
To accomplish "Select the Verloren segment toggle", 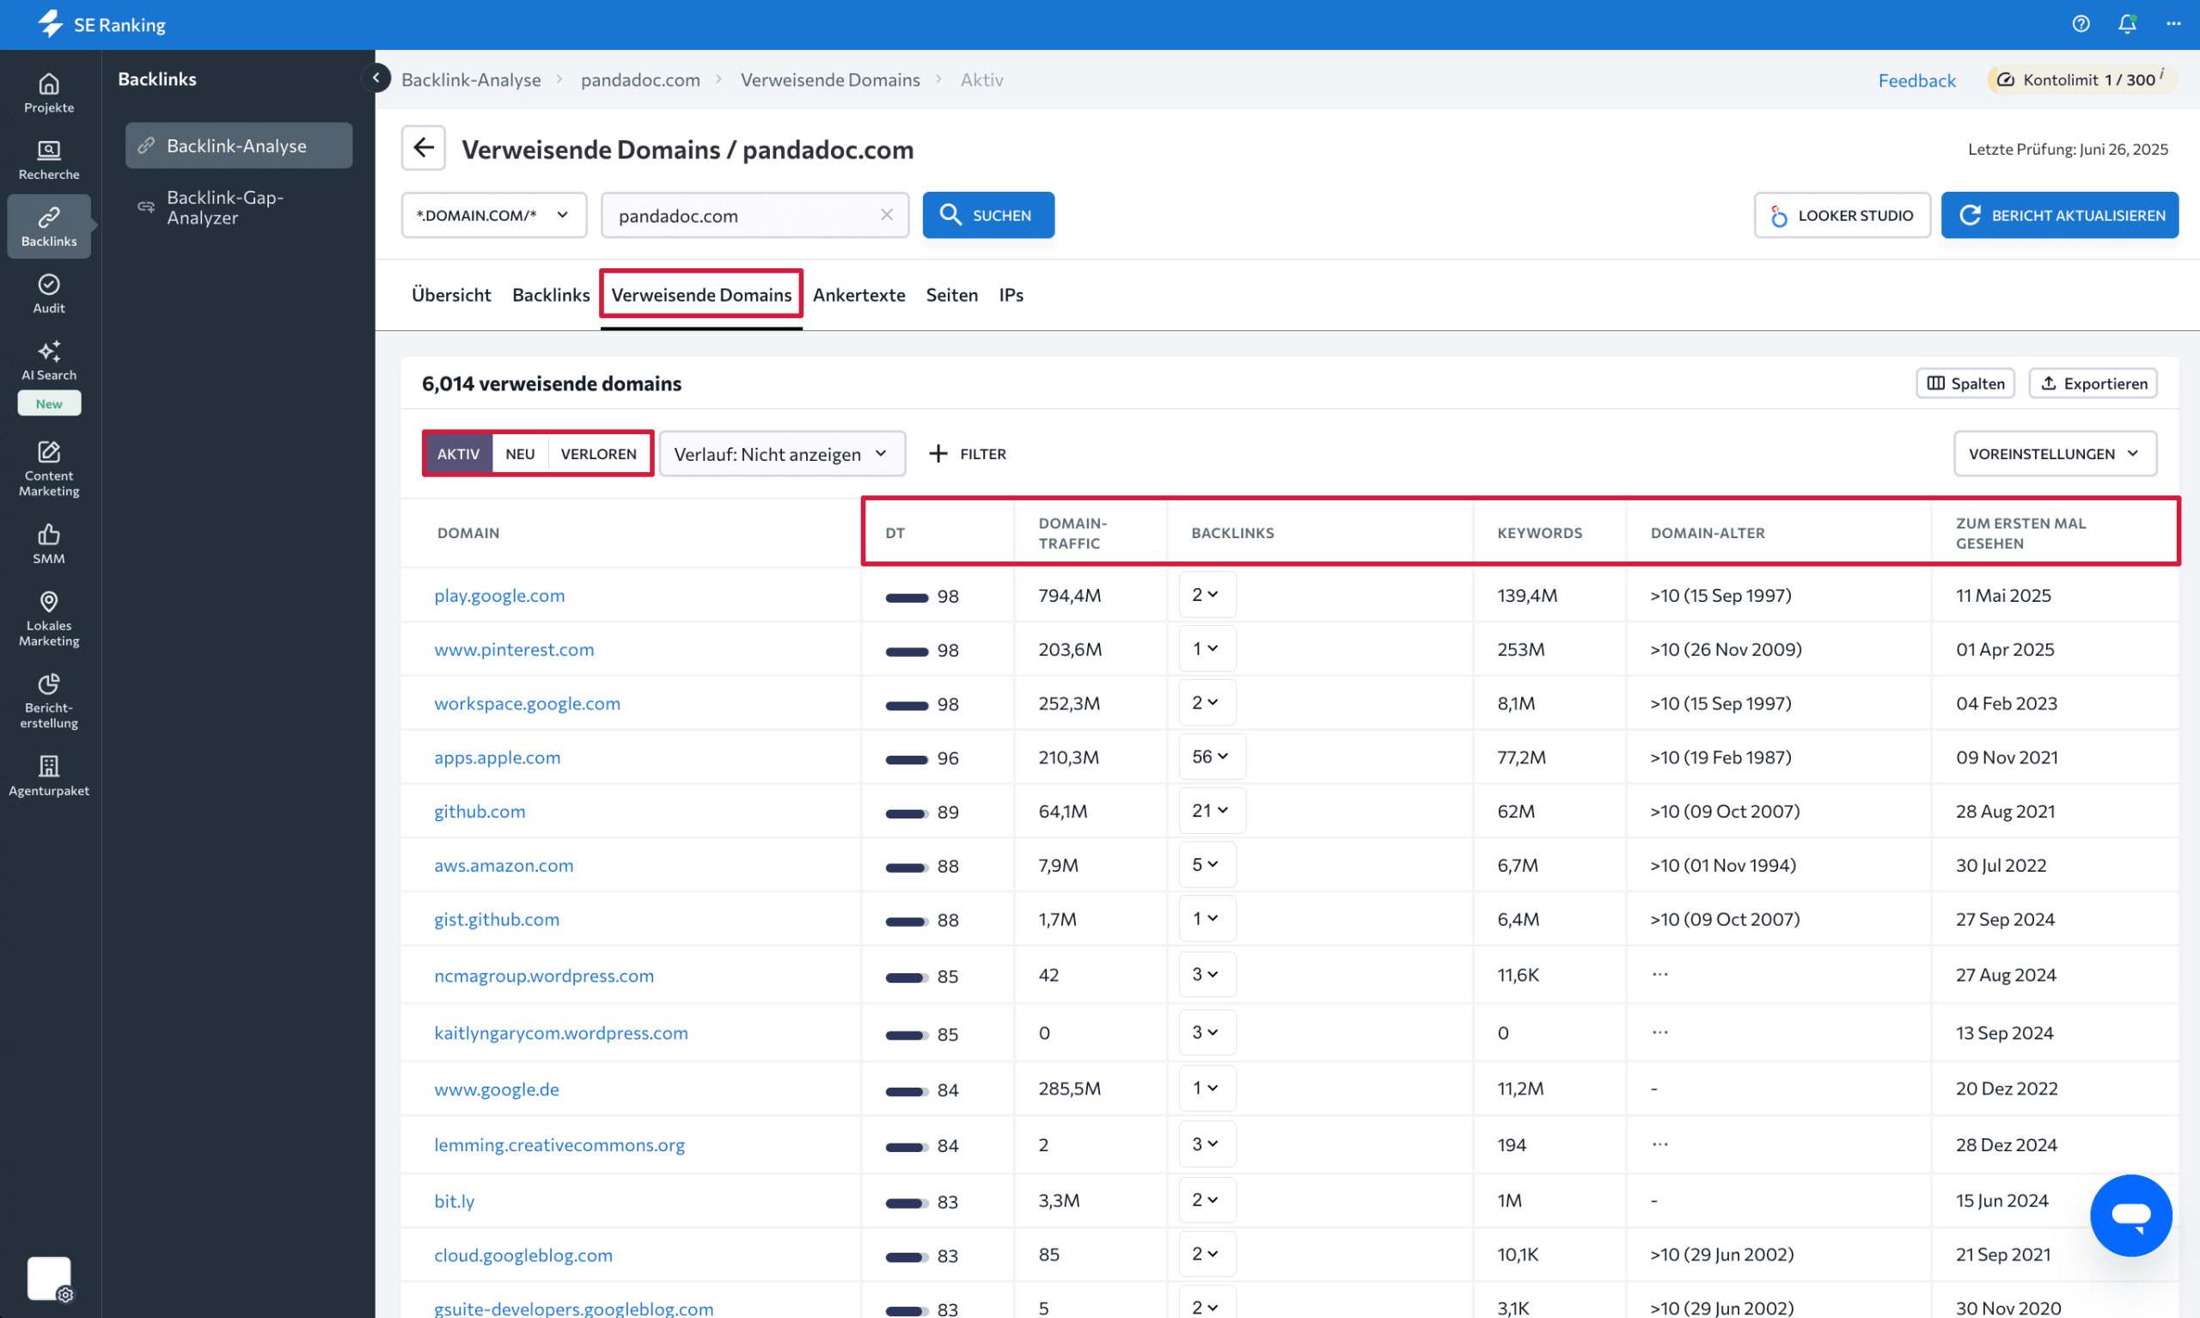I will (x=598, y=454).
